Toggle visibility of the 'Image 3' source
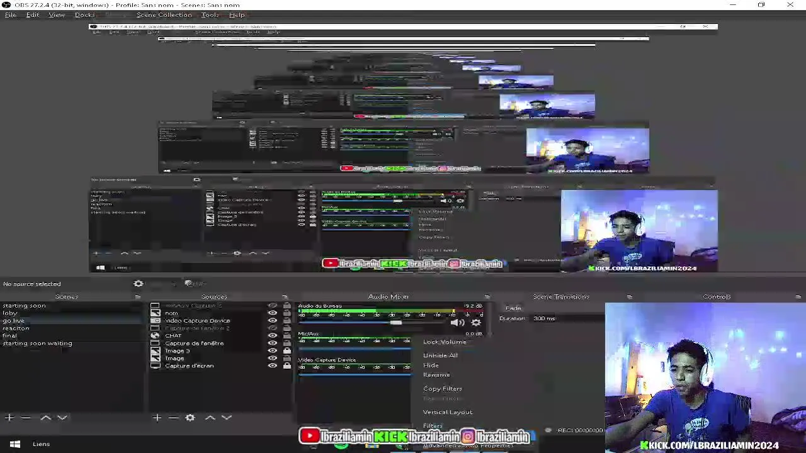This screenshot has height=453, width=806. click(x=273, y=350)
